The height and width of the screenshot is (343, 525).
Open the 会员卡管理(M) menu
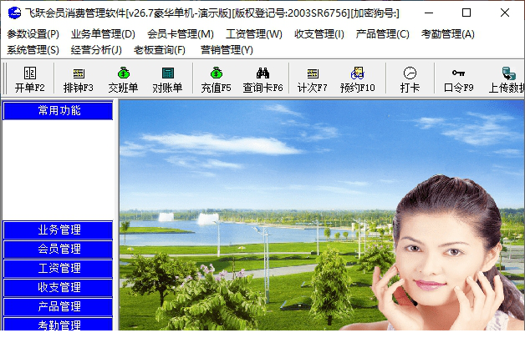(x=181, y=33)
